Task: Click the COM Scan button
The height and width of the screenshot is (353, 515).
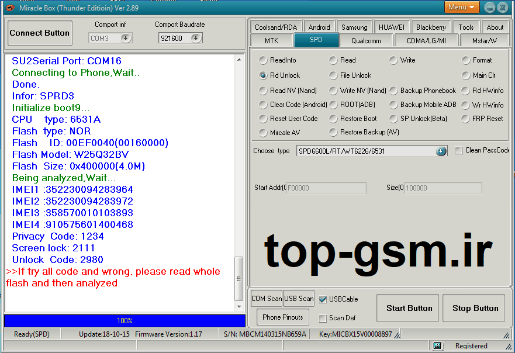Action: click(x=267, y=299)
